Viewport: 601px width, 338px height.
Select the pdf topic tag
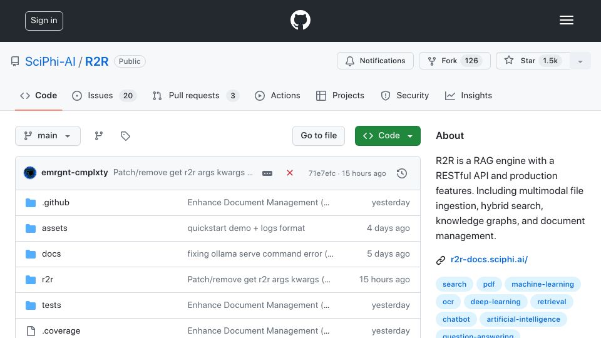[x=489, y=284]
